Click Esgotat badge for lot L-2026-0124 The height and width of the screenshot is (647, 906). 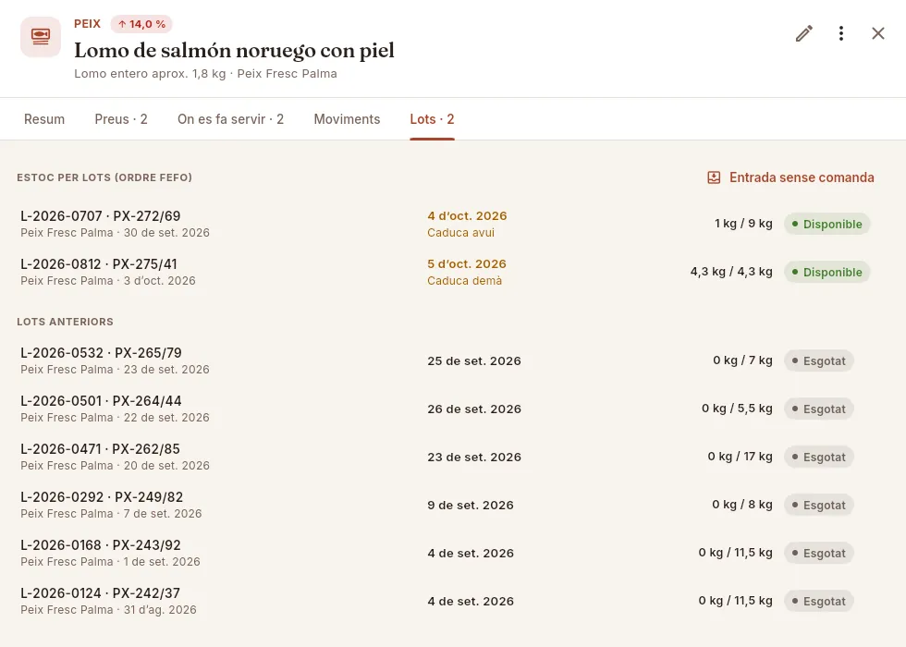point(819,601)
